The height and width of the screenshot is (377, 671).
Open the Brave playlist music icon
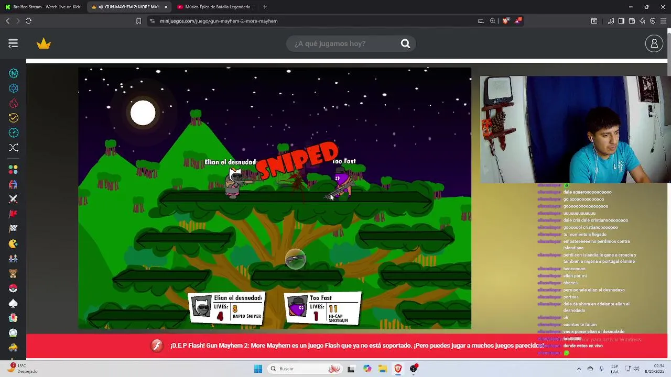(x=611, y=21)
